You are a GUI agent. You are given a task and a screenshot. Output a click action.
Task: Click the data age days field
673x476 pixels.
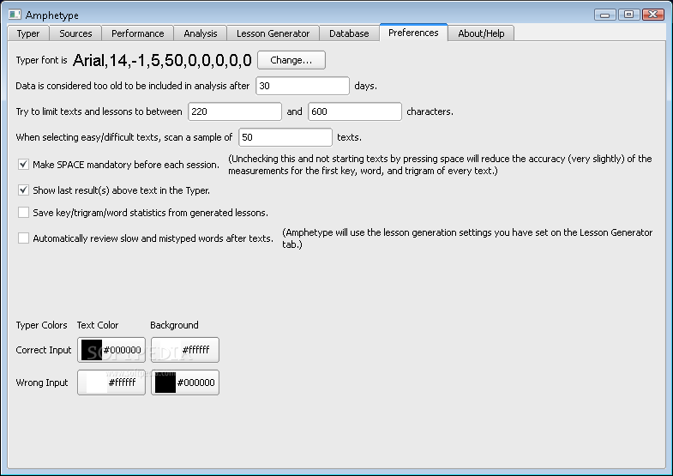coord(303,86)
